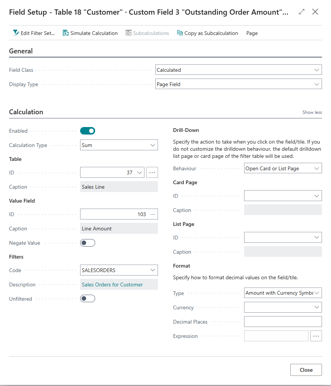Click the Drill-Down heading text
The width and height of the screenshot is (331, 386).
186,130
